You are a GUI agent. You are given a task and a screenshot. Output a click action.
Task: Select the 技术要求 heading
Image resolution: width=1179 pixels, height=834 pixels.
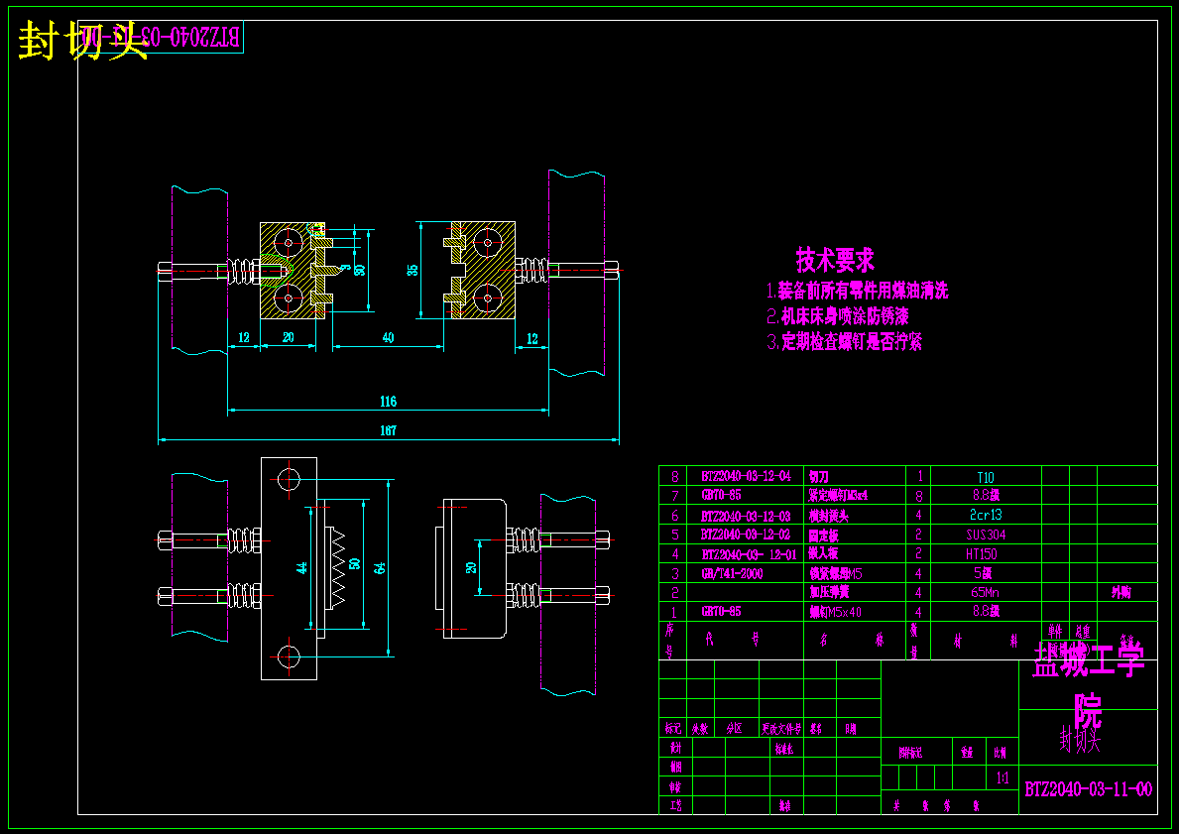[x=835, y=260]
